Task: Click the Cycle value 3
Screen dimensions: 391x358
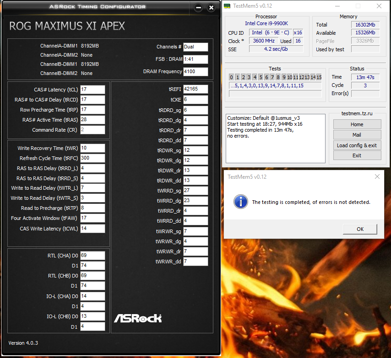Action: point(365,85)
